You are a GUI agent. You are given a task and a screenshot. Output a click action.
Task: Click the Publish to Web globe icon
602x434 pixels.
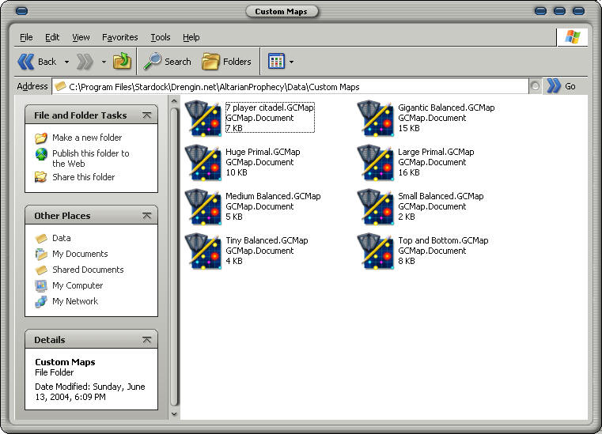pyautogui.click(x=41, y=154)
